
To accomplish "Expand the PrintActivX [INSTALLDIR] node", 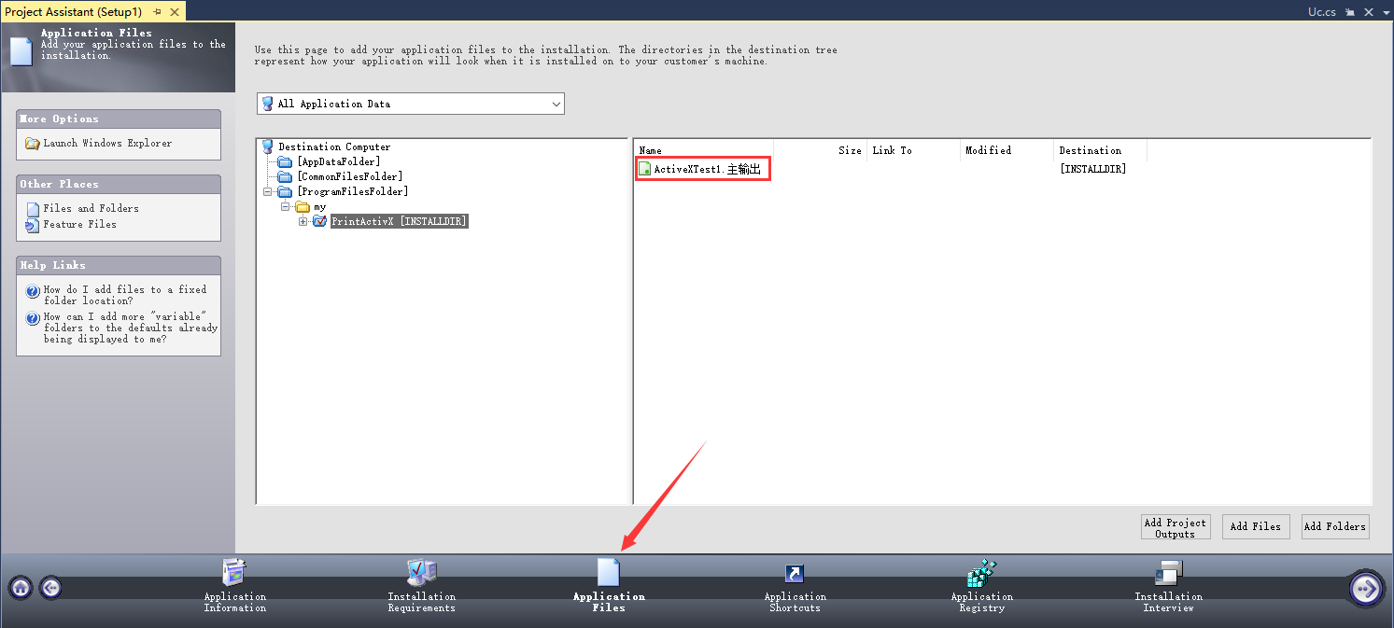I will point(302,222).
